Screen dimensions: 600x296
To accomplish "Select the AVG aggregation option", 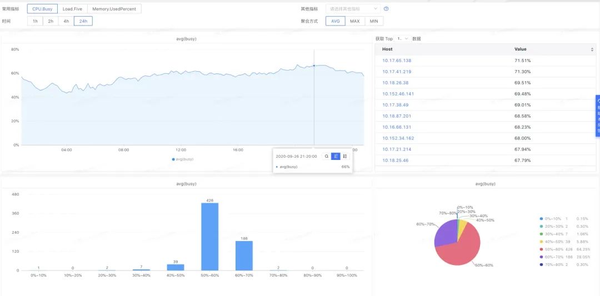I will (x=335, y=21).
